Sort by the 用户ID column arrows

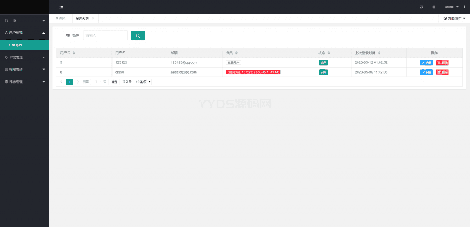click(x=74, y=53)
